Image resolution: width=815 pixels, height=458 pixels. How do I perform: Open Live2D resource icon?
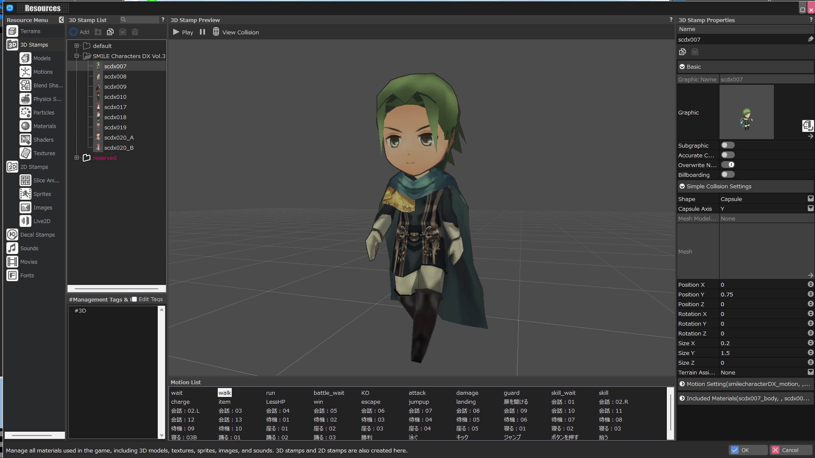tap(25, 221)
